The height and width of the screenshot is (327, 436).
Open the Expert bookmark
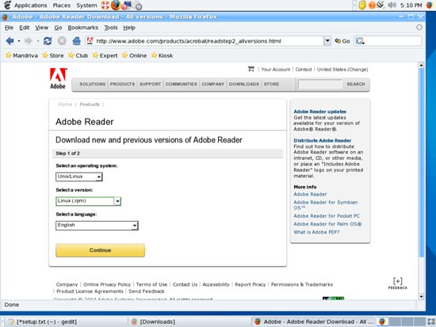105,55
